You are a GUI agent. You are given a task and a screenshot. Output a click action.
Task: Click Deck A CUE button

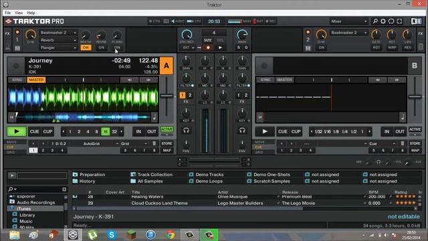[x=34, y=131]
